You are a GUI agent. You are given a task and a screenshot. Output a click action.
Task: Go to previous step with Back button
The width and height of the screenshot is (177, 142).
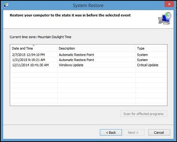click(x=111, y=133)
